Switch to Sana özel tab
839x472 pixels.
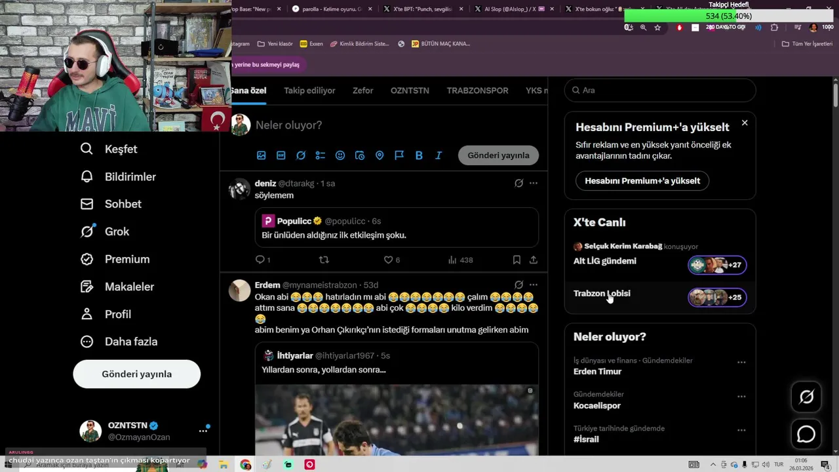point(249,90)
